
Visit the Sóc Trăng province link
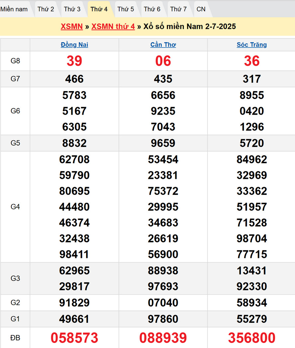(251, 45)
